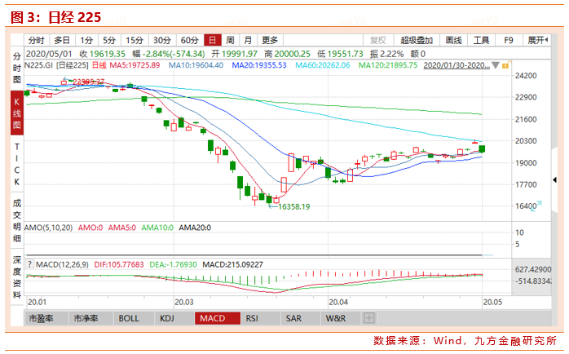Image resolution: width=569 pixels, height=354 pixels.
Task: Switch to the KDJ indicator tab
Action: click(x=167, y=318)
